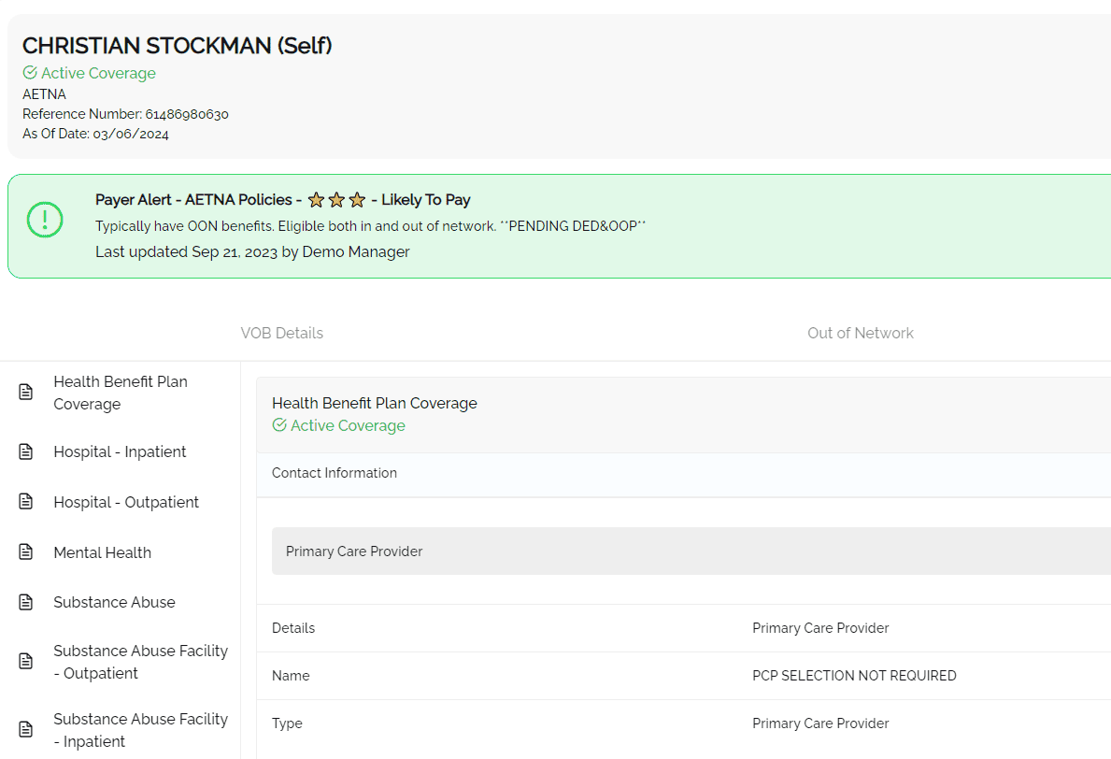Click the patient name Christian Stockman
The height and width of the screenshot is (759, 1111).
(x=177, y=45)
